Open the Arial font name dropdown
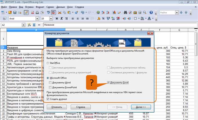This screenshot has width=198, height=120. tap(37, 19)
